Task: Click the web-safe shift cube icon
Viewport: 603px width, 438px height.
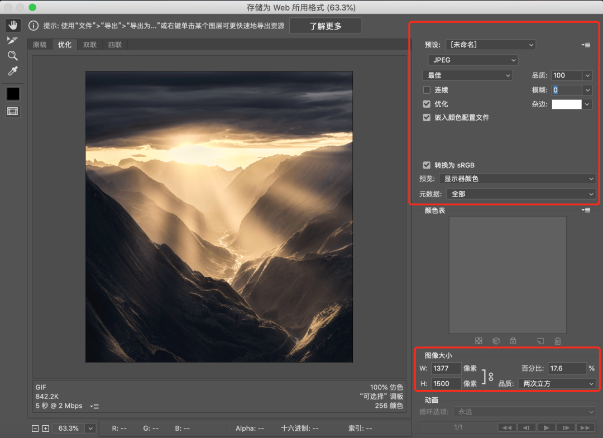Action: (x=496, y=341)
